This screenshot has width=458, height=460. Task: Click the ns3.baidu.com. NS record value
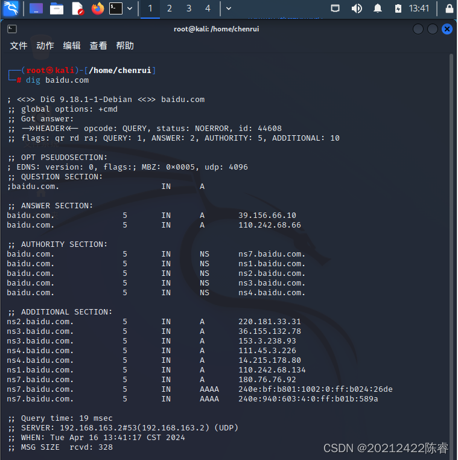(272, 283)
